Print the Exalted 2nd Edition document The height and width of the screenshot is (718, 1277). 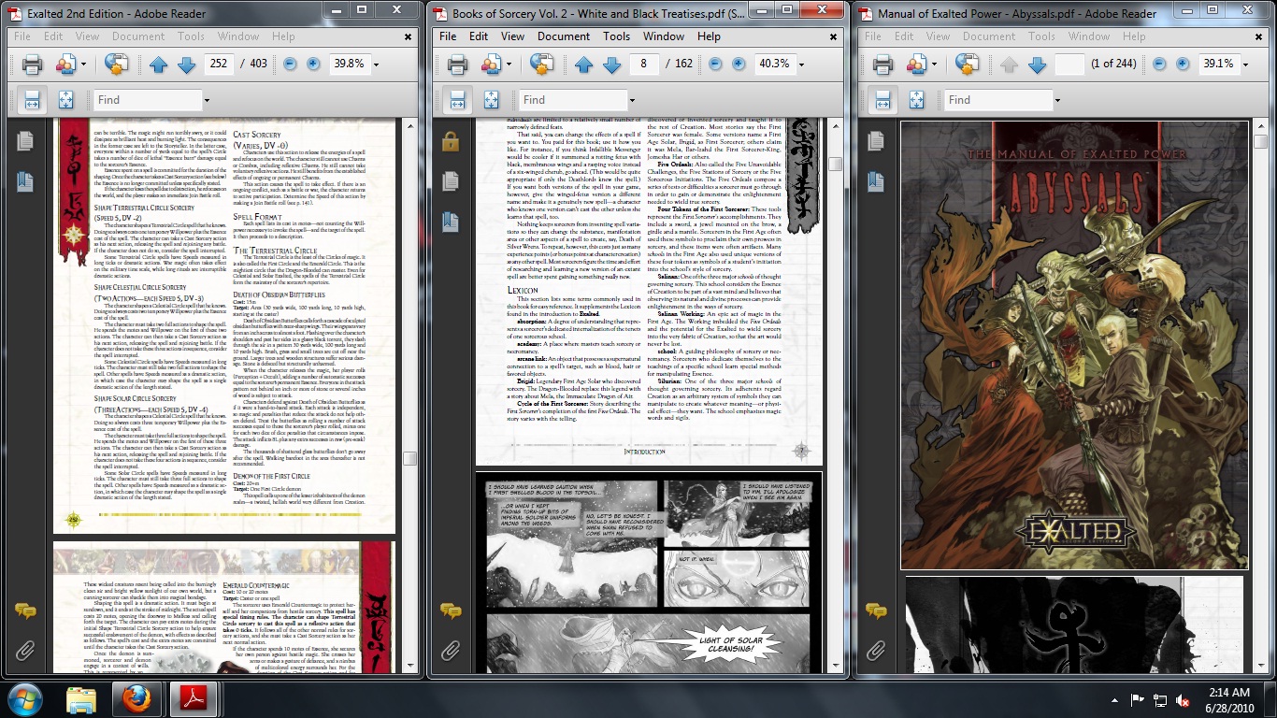(x=33, y=65)
